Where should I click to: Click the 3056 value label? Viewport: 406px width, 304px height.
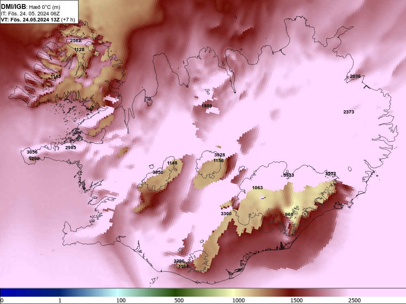32,152
